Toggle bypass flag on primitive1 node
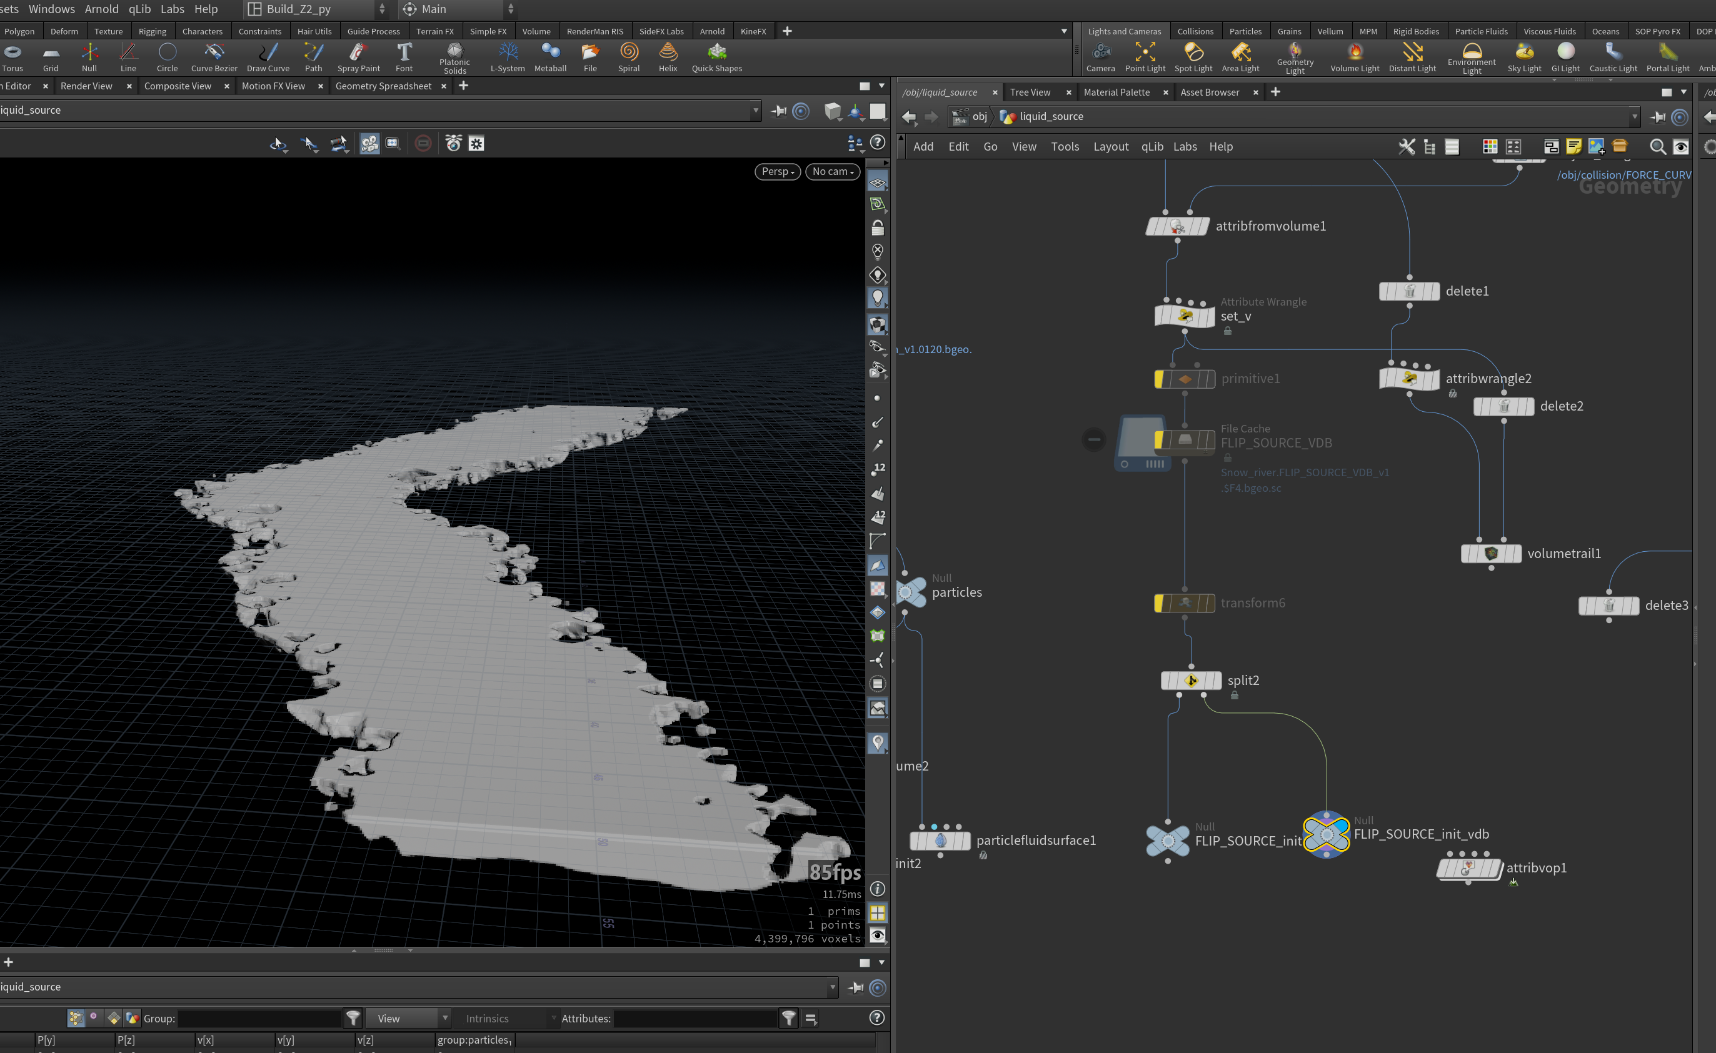Screen dimensions: 1716x1053 (1160, 379)
